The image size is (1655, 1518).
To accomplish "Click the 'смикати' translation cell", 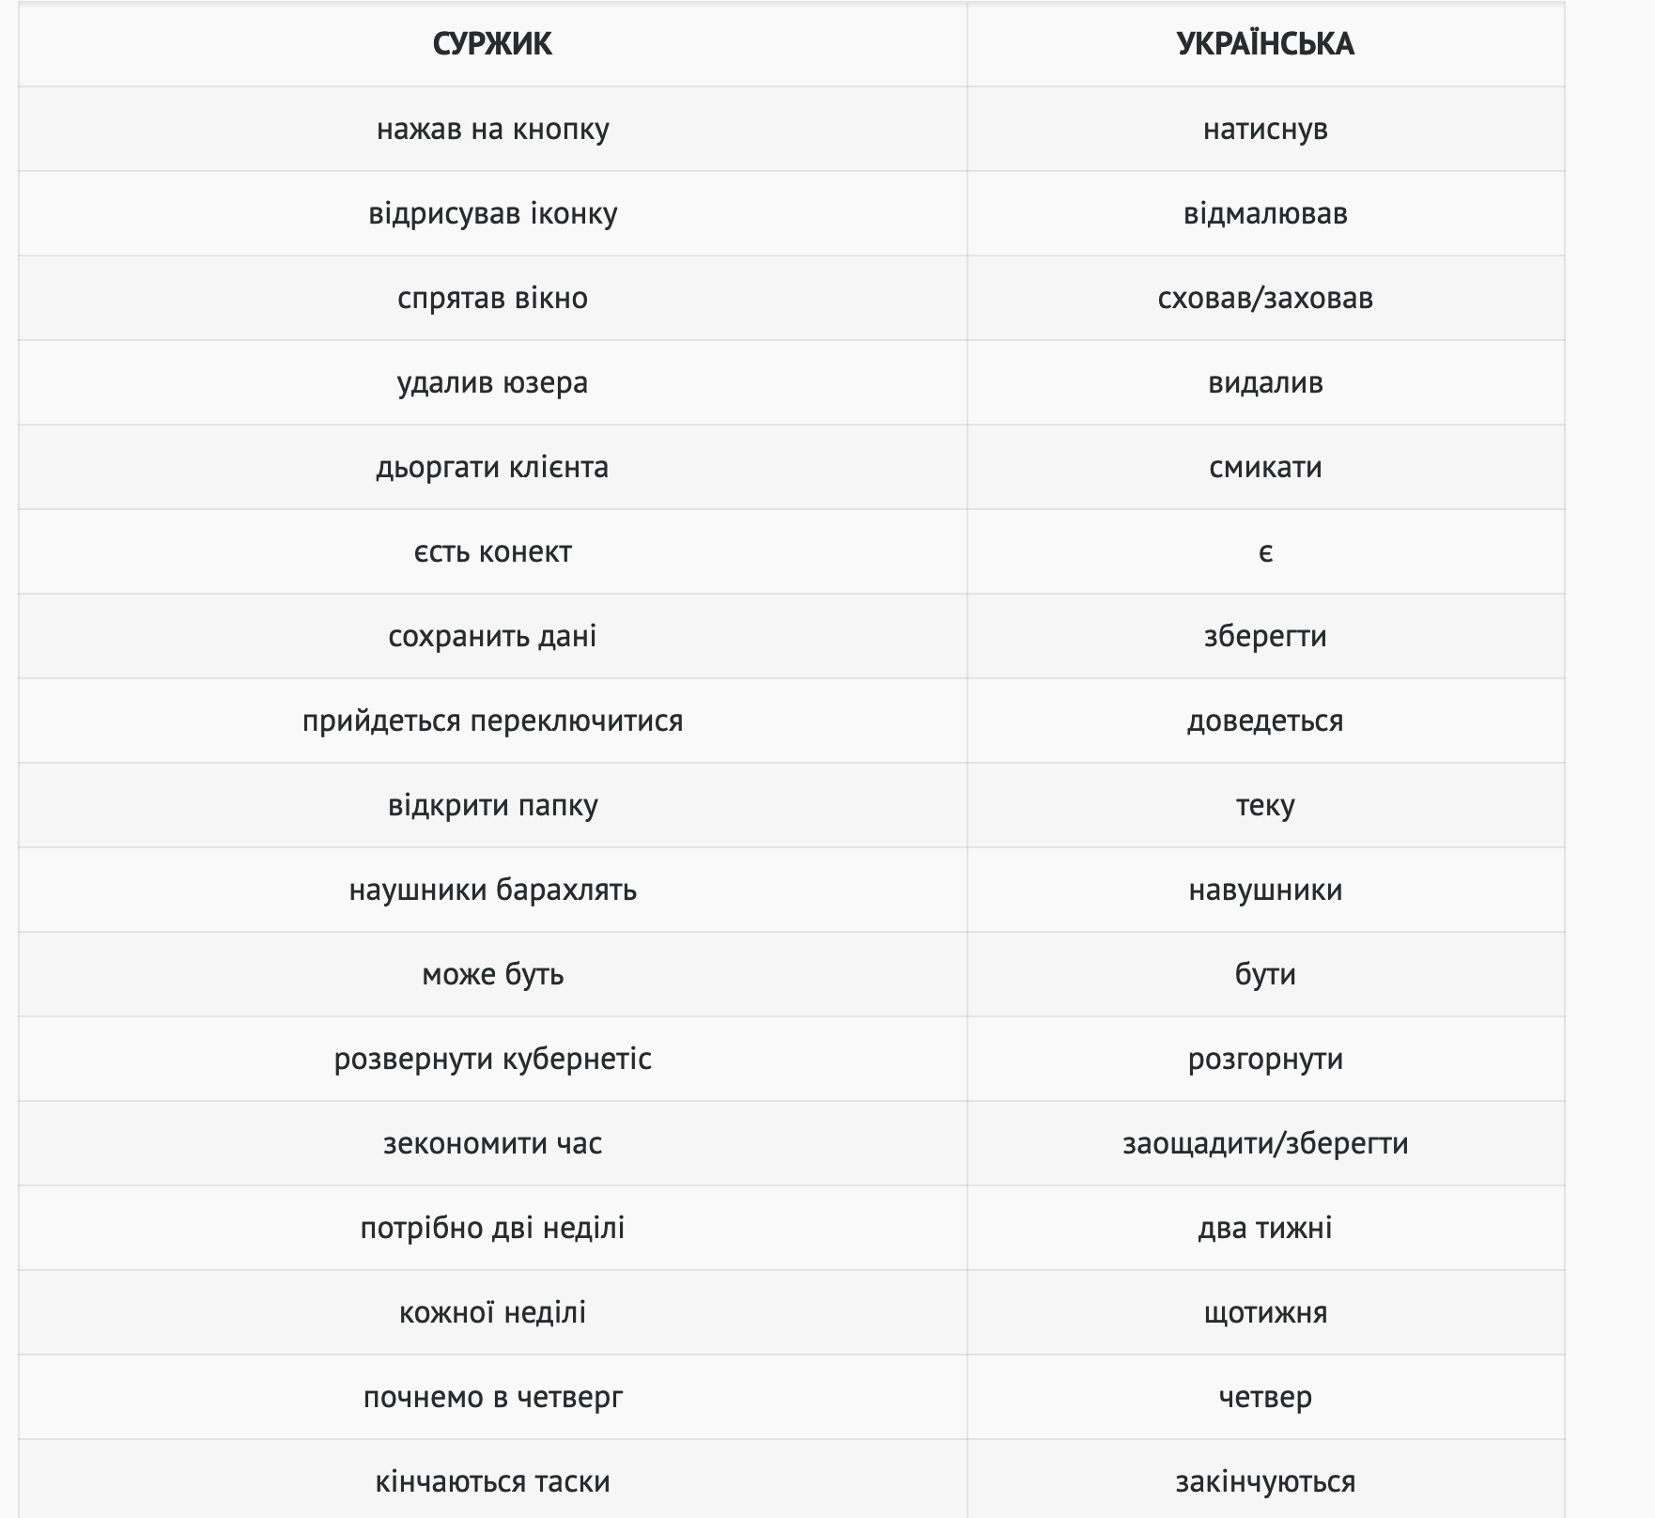I will pos(1264,467).
